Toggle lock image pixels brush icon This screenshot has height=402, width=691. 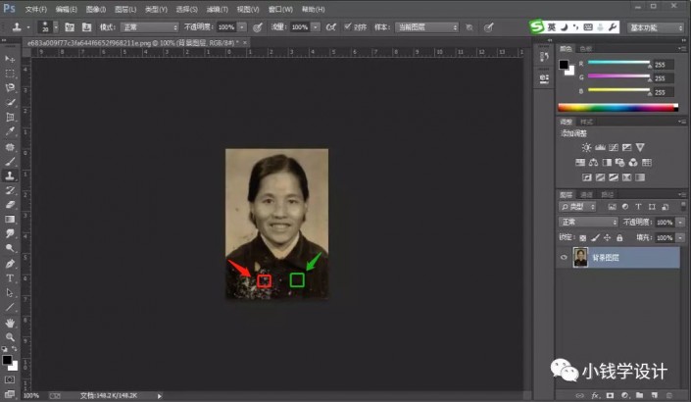[x=595, y=238]
